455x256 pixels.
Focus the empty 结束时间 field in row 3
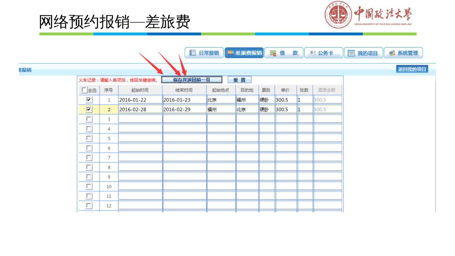coord(185,119)
